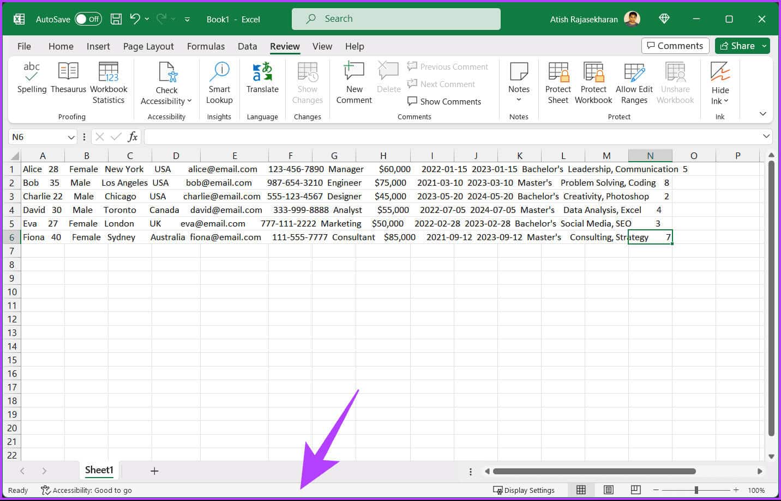
Task: Click Accessibility: Good to go status
Action: pyautogui.click(x=86, y=490)
